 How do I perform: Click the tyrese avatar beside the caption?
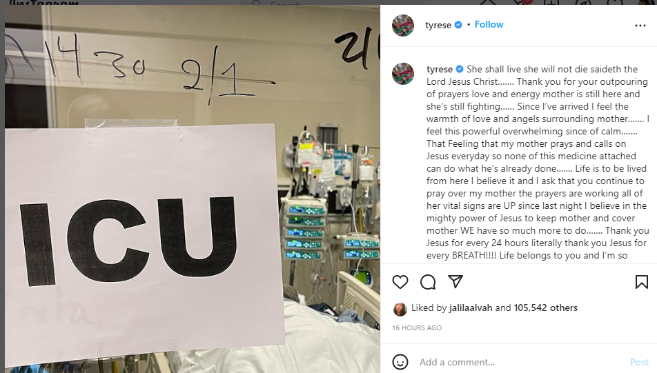click(x=402, y=74)
